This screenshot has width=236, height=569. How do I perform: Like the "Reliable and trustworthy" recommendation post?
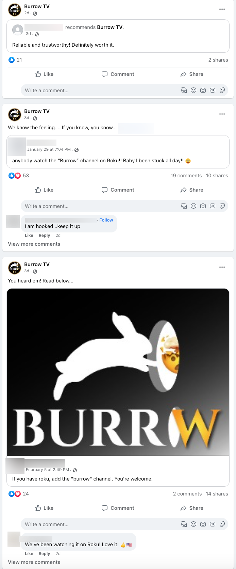tap(44, 74)
